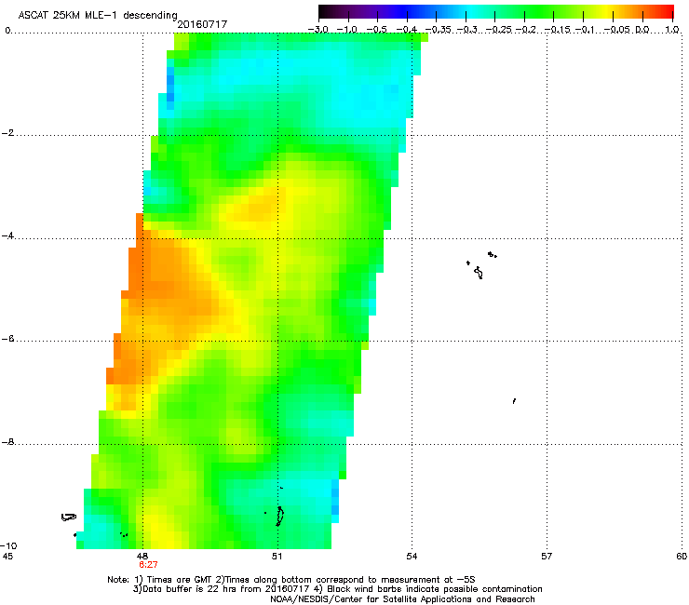Click the "-0.05" color bar label
689x605 pixels.
(x=617, y=30)
